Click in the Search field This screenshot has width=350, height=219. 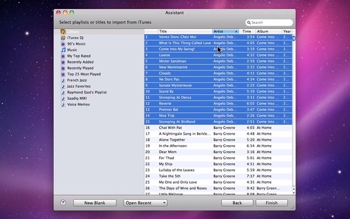point(269,22)
